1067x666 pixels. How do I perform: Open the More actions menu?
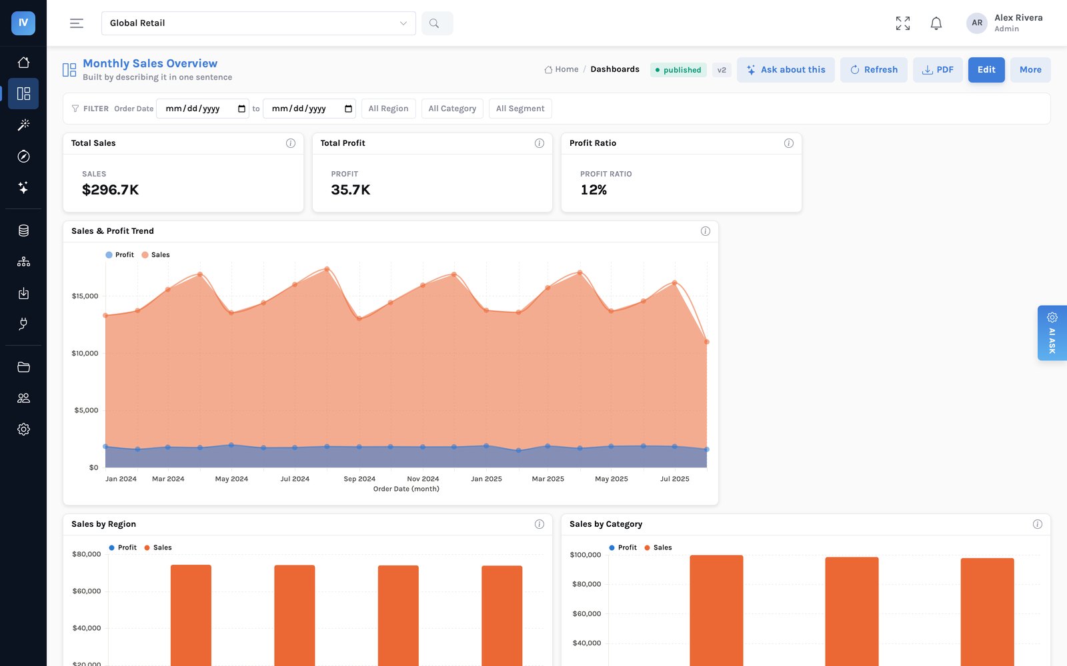point(1030,70)
